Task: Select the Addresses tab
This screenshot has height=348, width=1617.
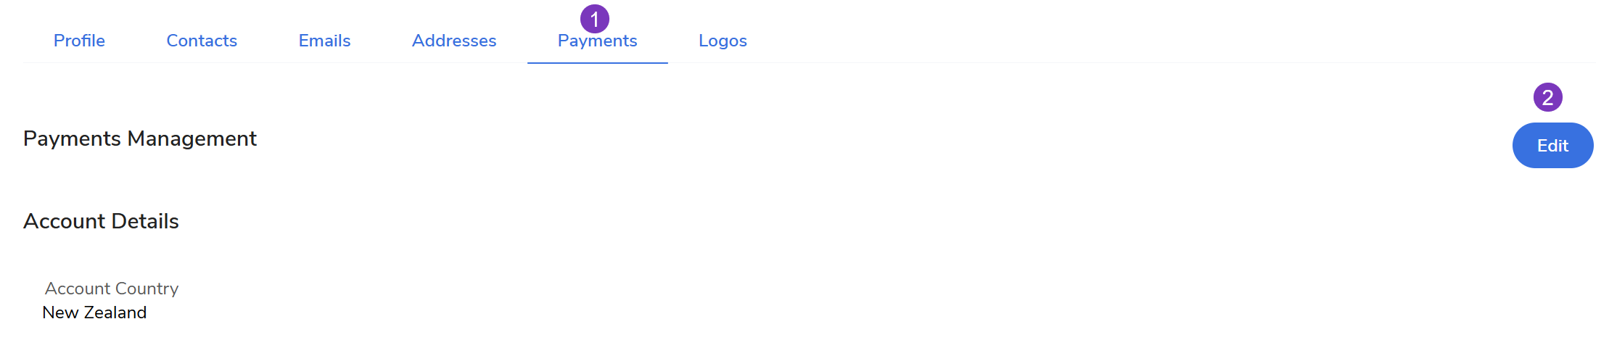Action: tap(454, 41)
